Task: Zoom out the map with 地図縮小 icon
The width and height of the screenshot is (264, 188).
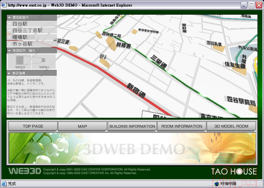Action: [x=44, y=62]
